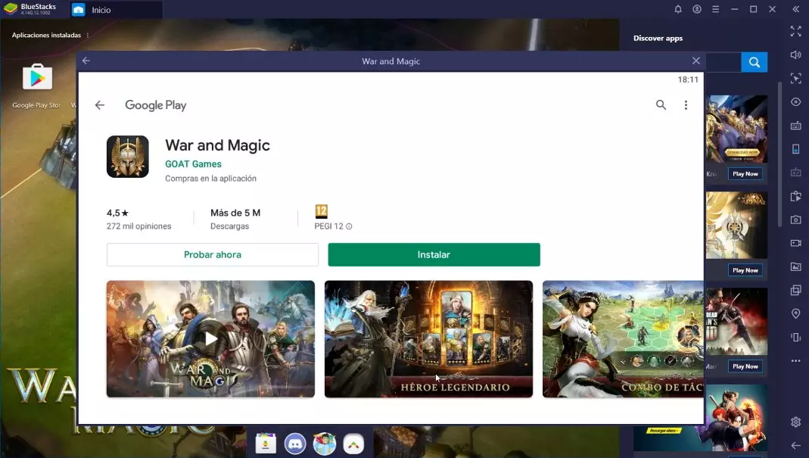Screen dimensions: 809x458
Task: Toggle fullscreen mode in the sidebar
Action: pyautogui.click(x=795, y=31)
